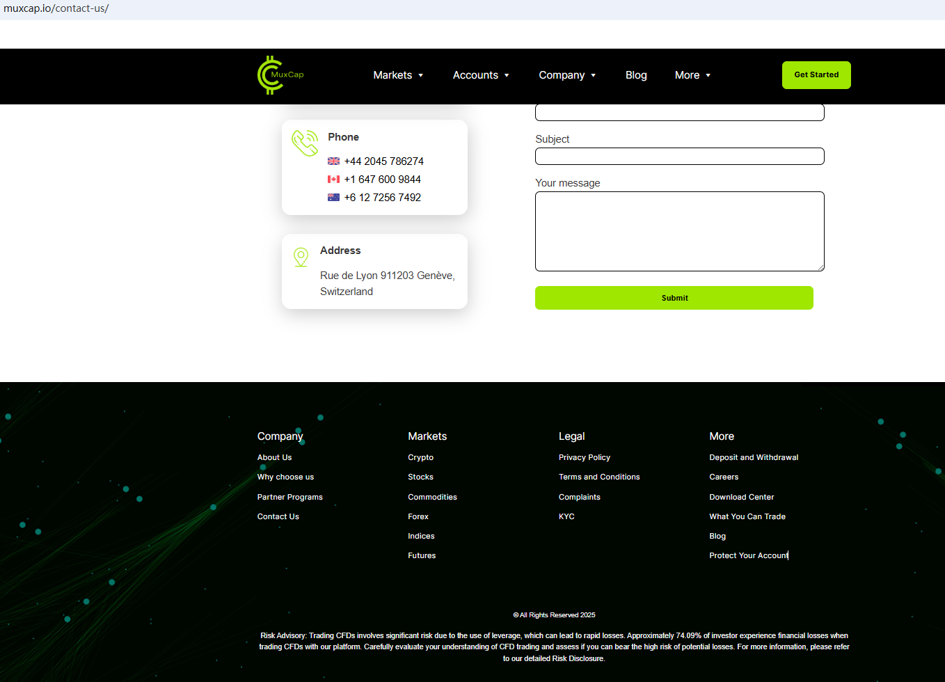Expand the Accounts dropdown menu
The height and width of the screenshot is (682, 945).
[482, 75]
